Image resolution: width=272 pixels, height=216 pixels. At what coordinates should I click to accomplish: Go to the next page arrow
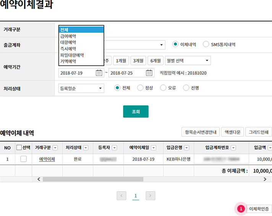coord(151,196)
